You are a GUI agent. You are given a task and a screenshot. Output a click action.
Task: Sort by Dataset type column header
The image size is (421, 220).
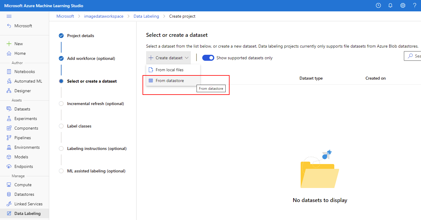pyautogui.click(x=311, y=78)
